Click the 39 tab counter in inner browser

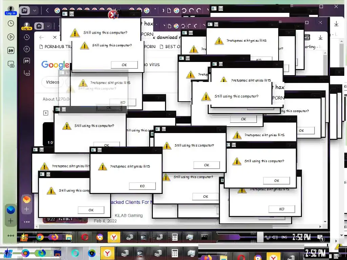[x=39, y=26]
